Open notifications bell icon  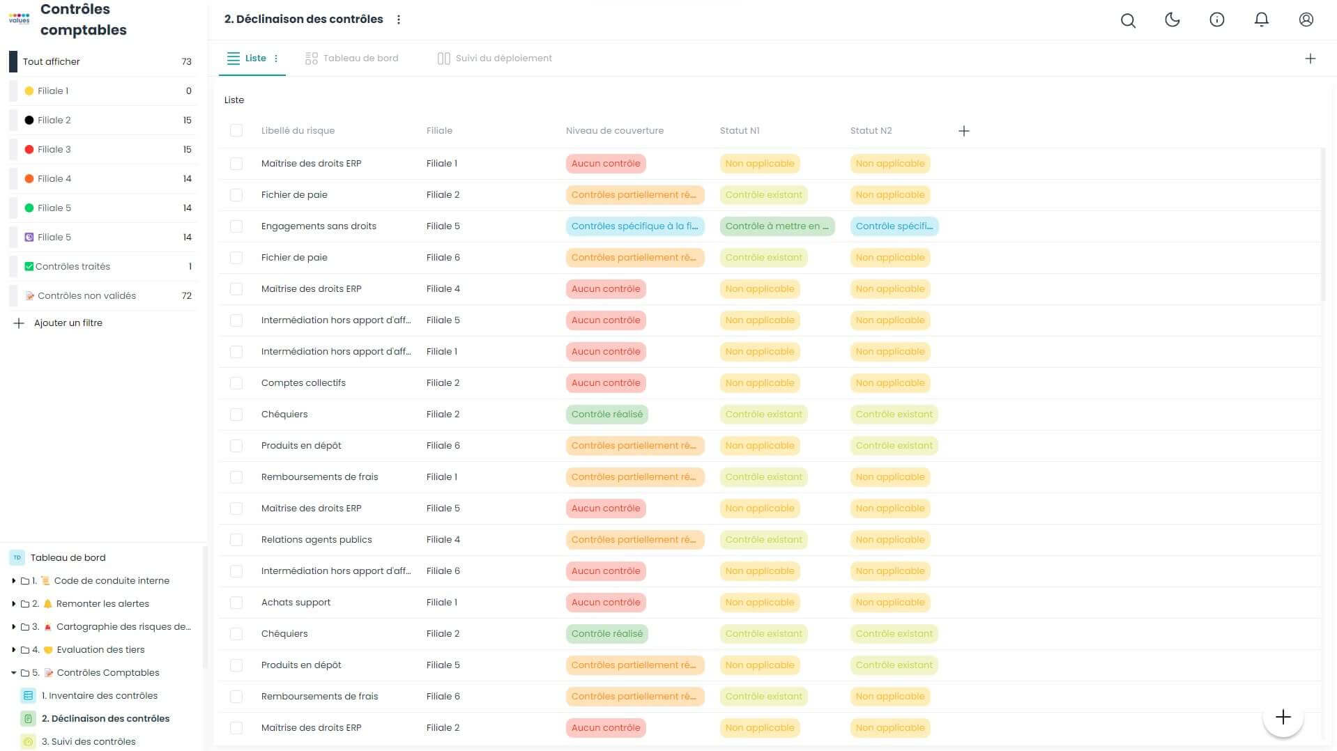pos(1262,20)
